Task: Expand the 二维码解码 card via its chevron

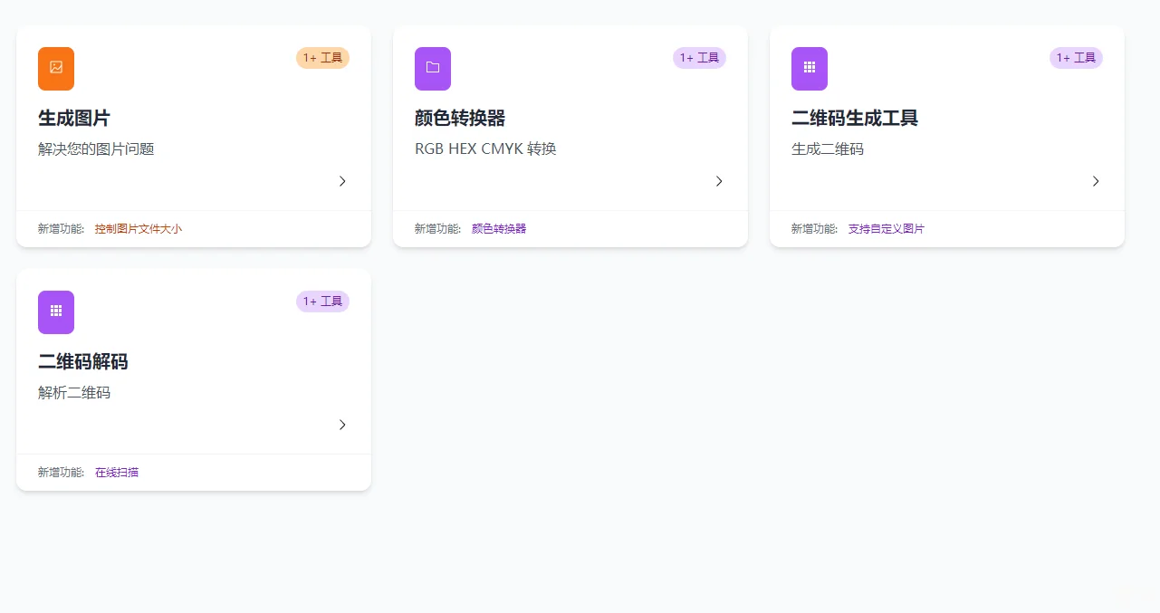Action: 342,425
